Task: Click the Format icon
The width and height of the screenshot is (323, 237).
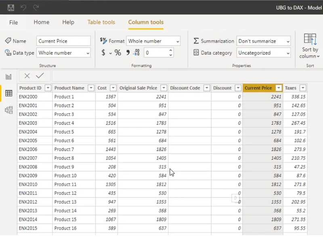Action: [x=103, y=40]
